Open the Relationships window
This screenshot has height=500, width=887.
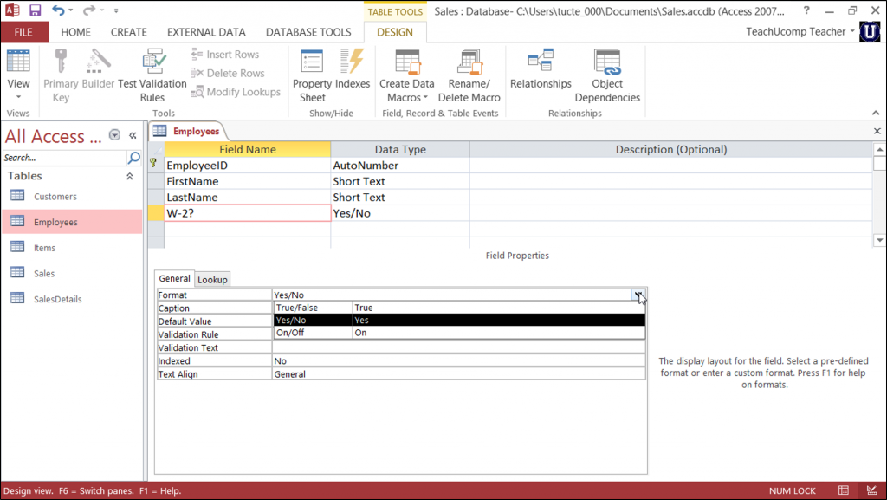pos(541,69)
